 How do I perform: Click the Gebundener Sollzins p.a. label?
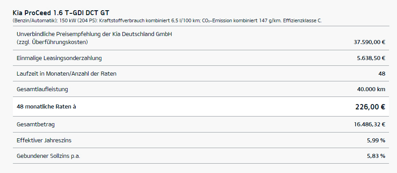49,156
